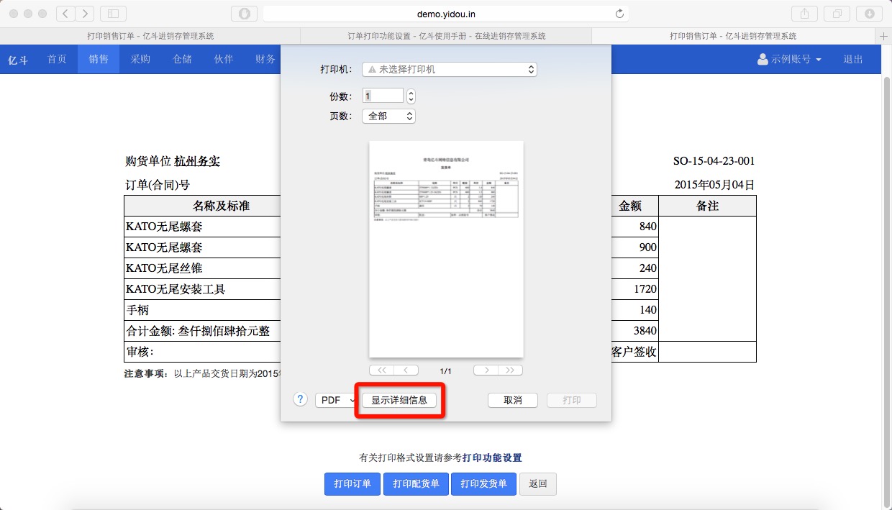
Task: Open 采购 navigation menu
Action: point(140,59)
